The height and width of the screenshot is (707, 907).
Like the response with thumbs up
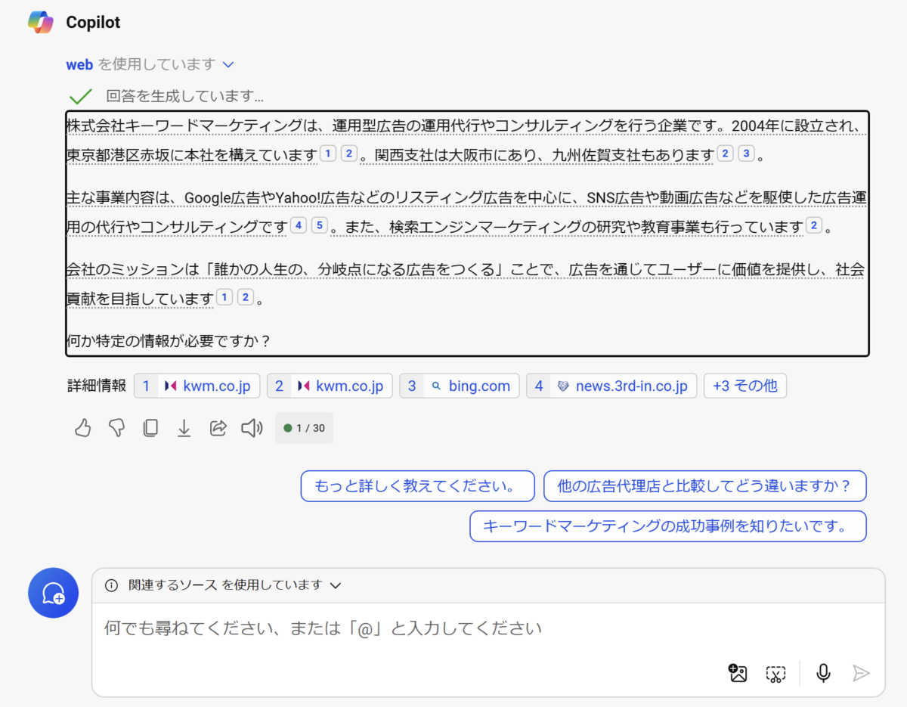pyautogui.click(x=82, y=429)
